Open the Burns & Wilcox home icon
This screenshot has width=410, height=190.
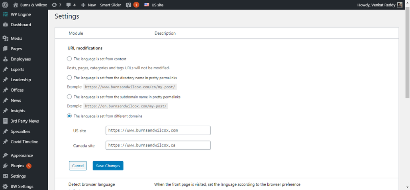tap(16, 5)
